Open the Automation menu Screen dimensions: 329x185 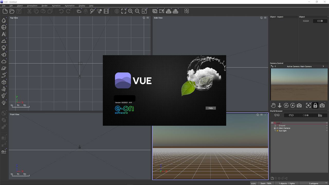pyautogui.click(x=70, y=6)
